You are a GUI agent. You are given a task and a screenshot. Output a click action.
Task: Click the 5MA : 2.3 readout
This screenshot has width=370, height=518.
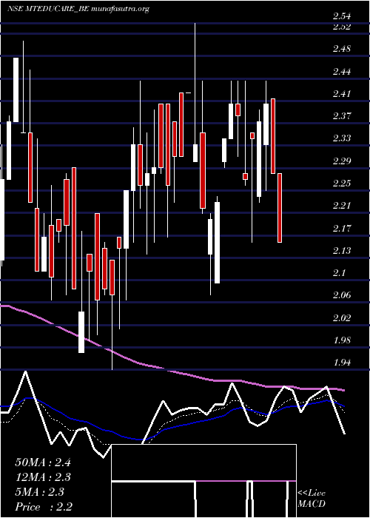pyautogui.click(x=40, y=491)
